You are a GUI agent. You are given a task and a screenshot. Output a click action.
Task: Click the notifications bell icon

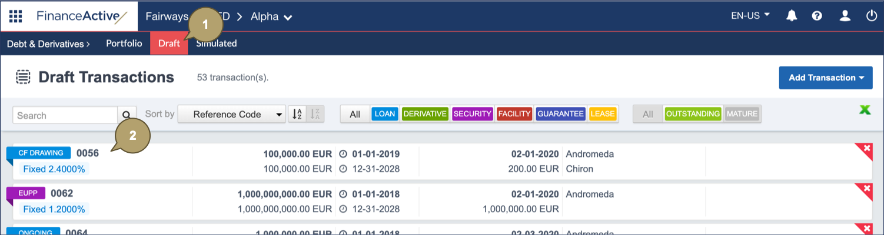point(792,16)
